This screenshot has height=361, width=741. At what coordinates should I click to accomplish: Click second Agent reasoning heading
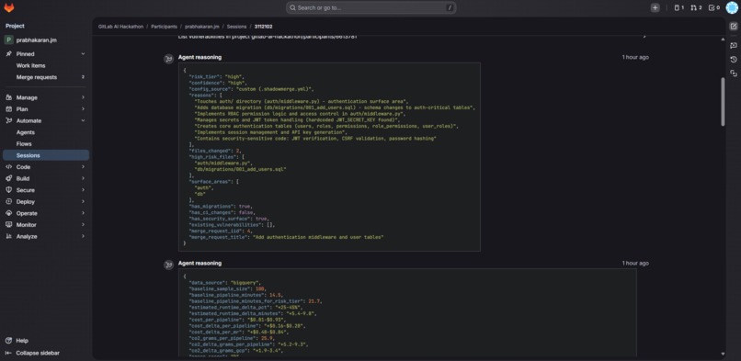pyautogui.click(x=199, y=263)
